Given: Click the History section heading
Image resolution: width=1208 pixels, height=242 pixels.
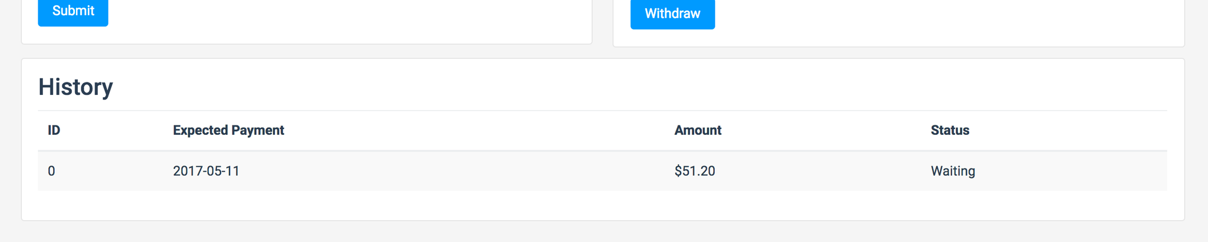Looking at the screenshot, I should click(75, 87).
